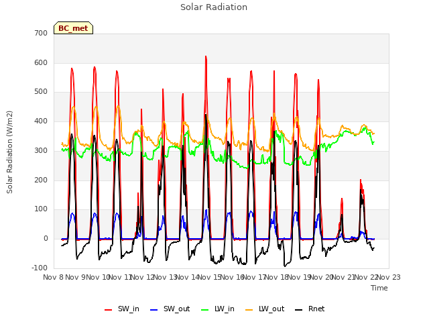Click the red SW_in legend swatch

[109, 310]
